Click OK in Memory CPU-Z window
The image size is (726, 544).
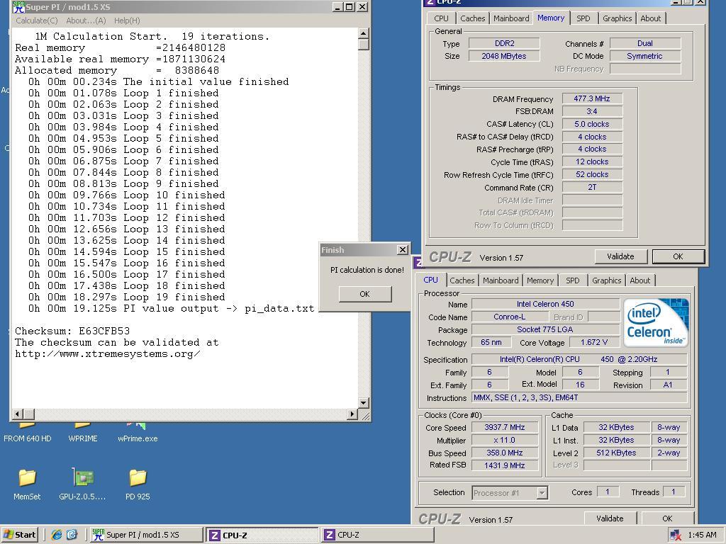[678, 256]
